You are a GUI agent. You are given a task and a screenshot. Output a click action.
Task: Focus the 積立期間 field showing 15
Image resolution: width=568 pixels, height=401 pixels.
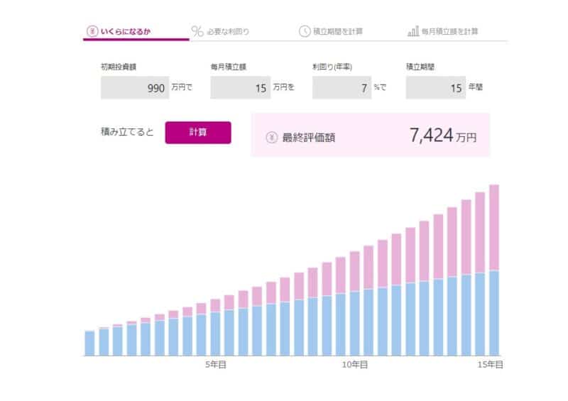pos(436,88)
